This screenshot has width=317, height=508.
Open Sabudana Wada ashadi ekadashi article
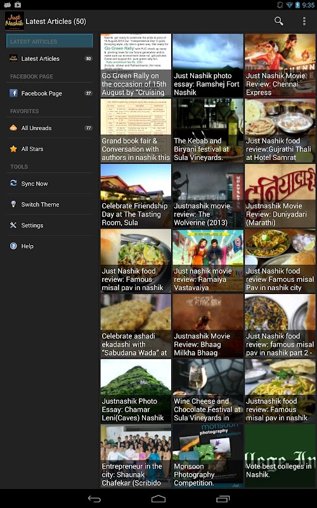coord(136,326)
